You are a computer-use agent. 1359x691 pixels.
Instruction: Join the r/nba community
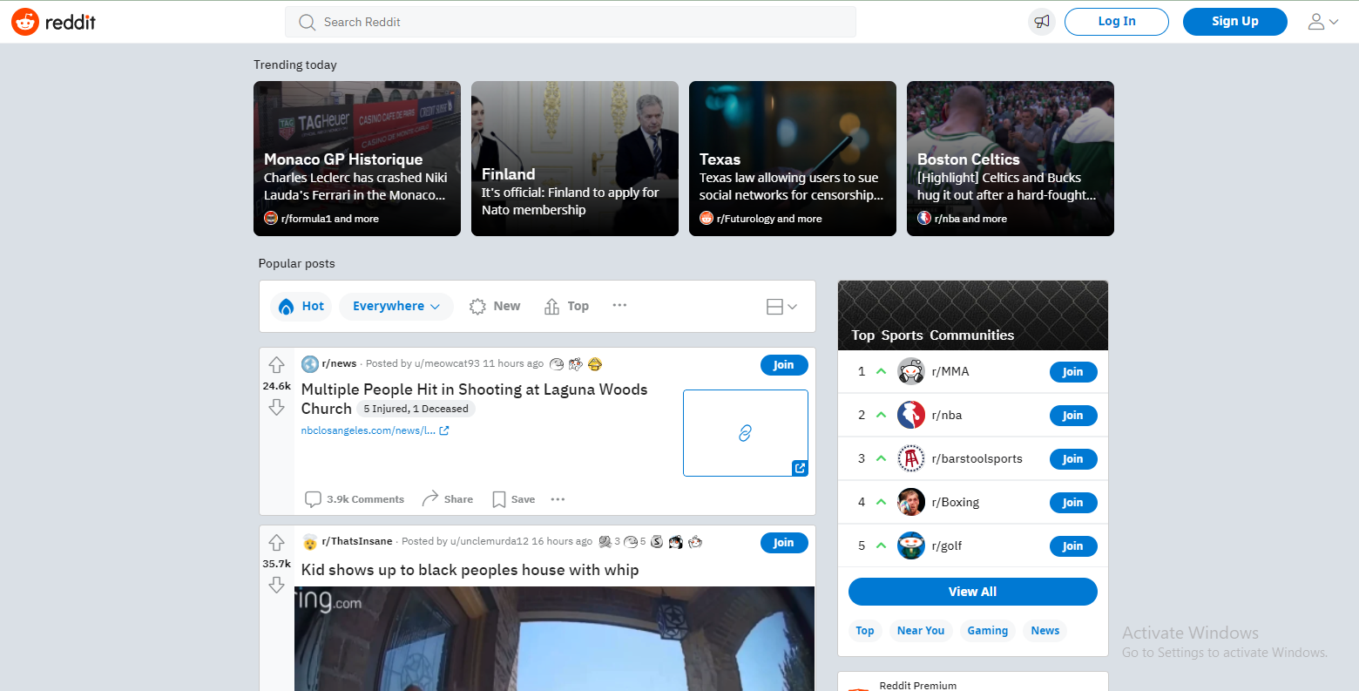[1073, 416]
